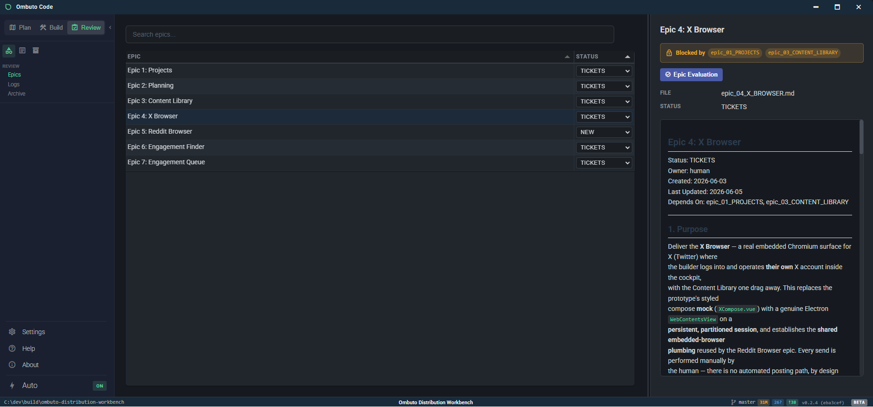Click the epic detail panel scrollbar
The image size is (873, 407).
(861, 137)
